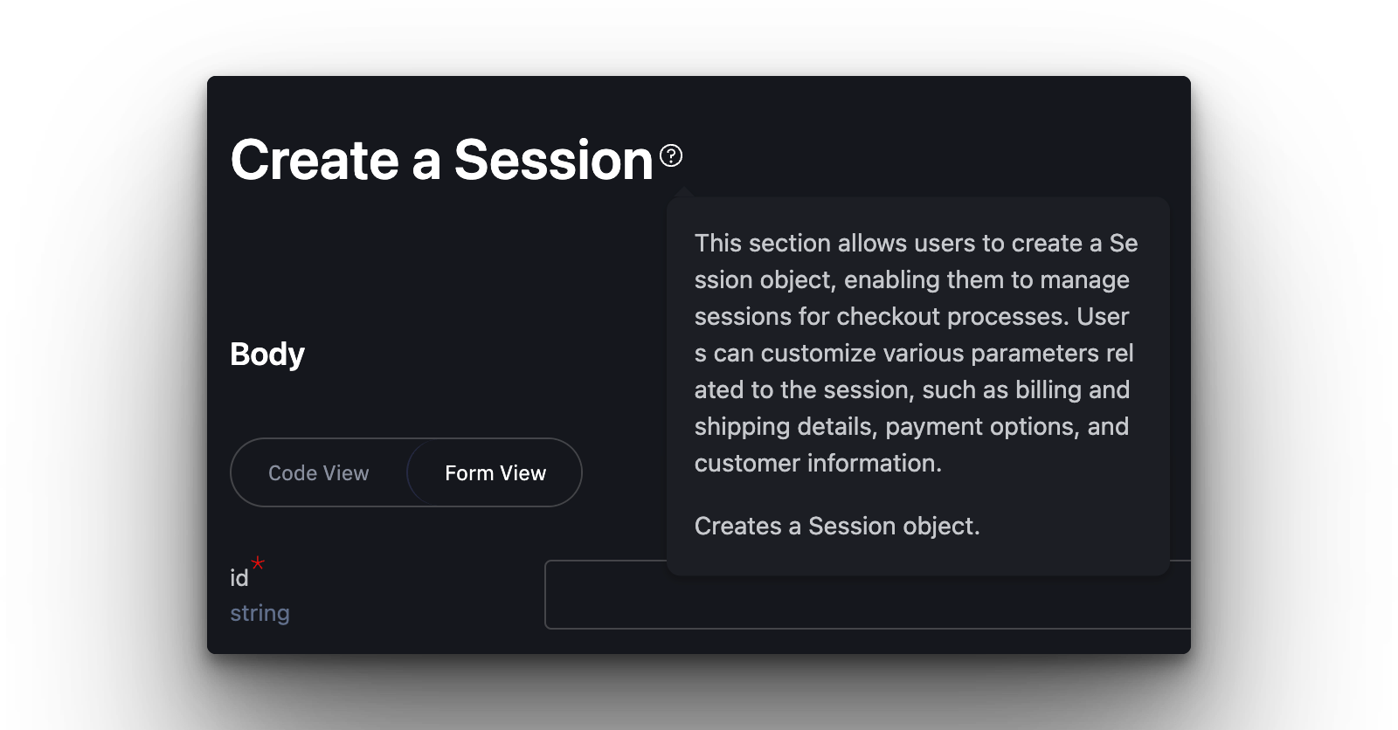This screenshot has height=730, width=1398.
Task: Click "customer information." in the tooltip
Action: coord(818,463)
